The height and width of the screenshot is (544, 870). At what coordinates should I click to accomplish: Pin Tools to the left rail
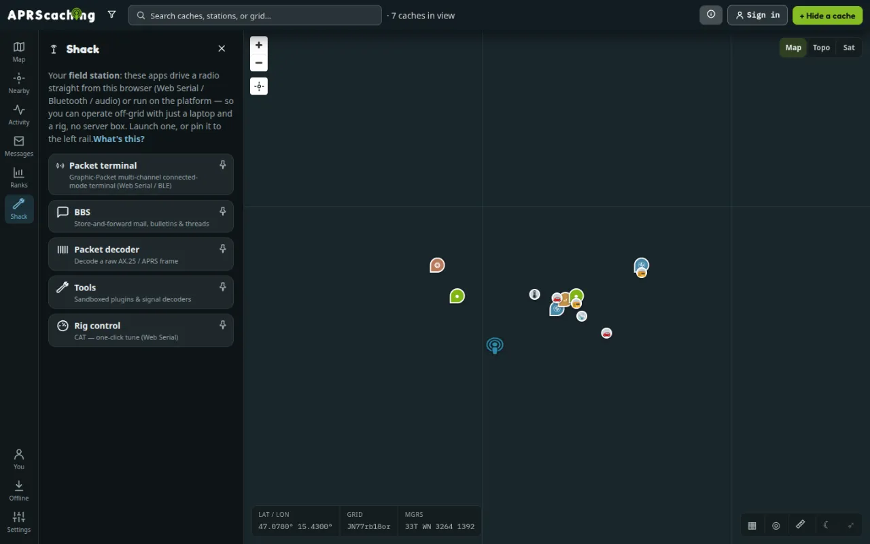tap(222, 287)
